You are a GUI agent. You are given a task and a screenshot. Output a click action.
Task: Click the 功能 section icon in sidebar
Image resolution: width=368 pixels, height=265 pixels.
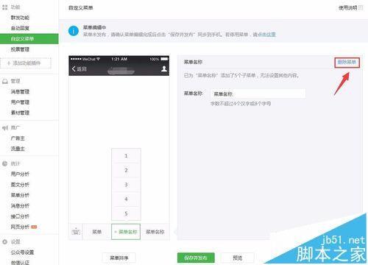pos(5,7)
